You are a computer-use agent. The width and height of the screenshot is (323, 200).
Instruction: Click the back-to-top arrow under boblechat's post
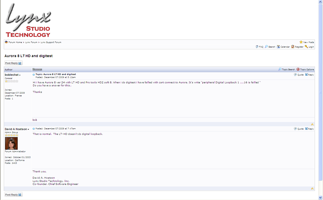tap(312, 124)
